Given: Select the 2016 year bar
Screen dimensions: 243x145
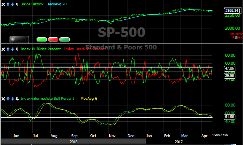Looking at the screenshot, I should (74, 142).
